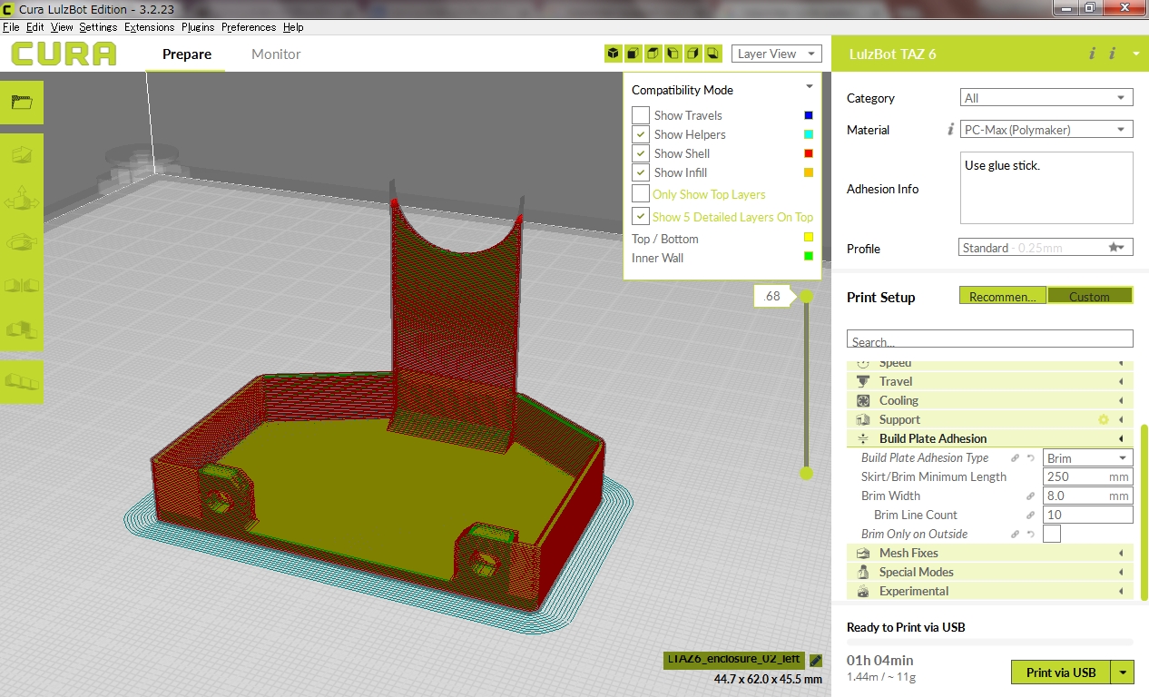Open the Layer View mode dropdown

[x=776, y=54]
